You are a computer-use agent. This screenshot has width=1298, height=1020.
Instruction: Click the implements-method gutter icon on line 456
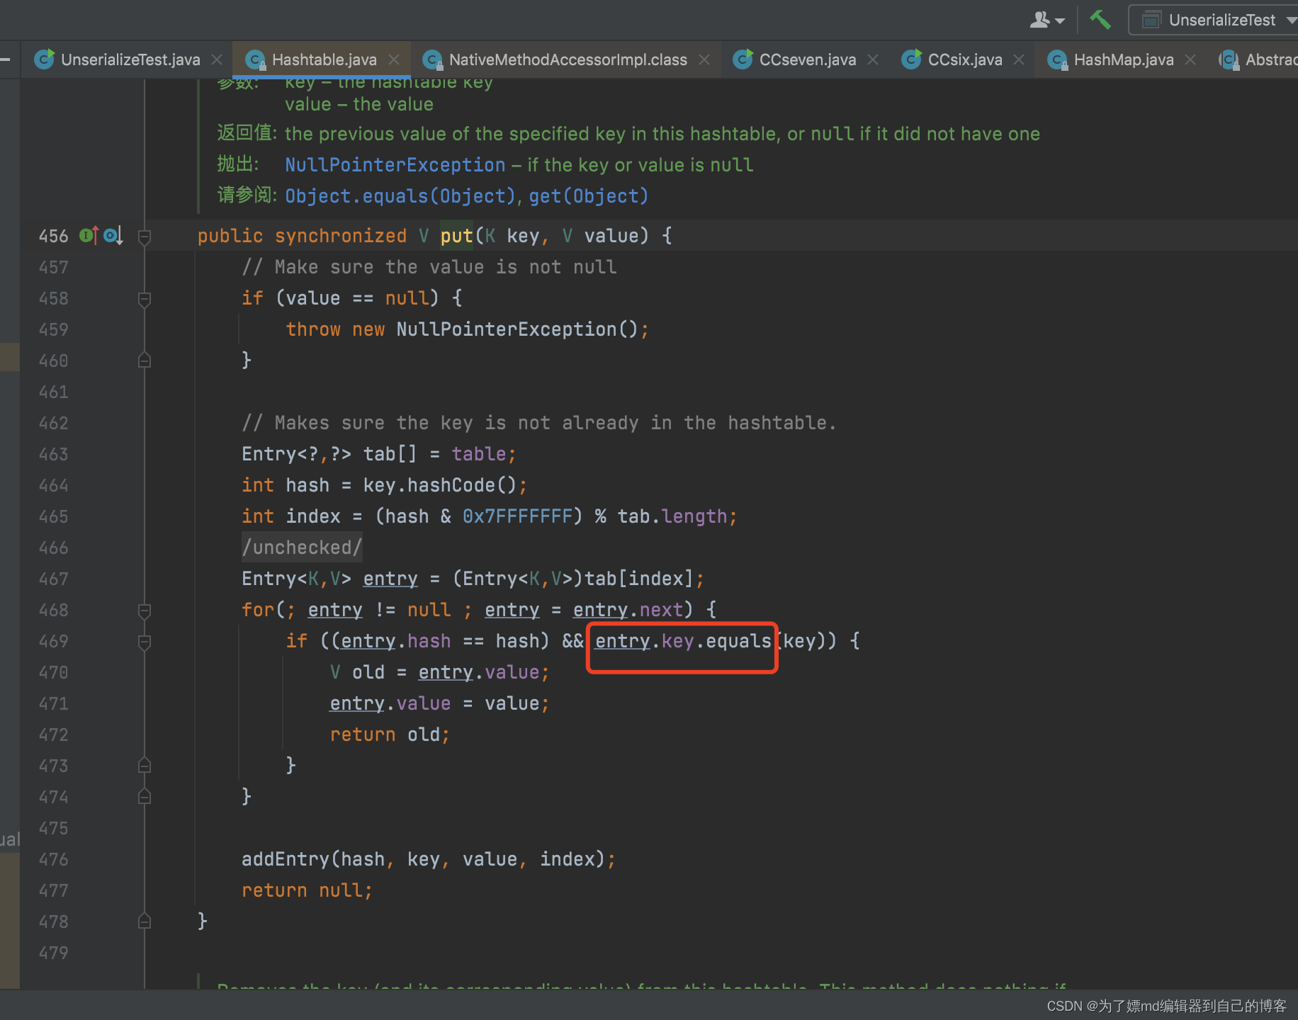pyautogui.click(x=89, y=235)
